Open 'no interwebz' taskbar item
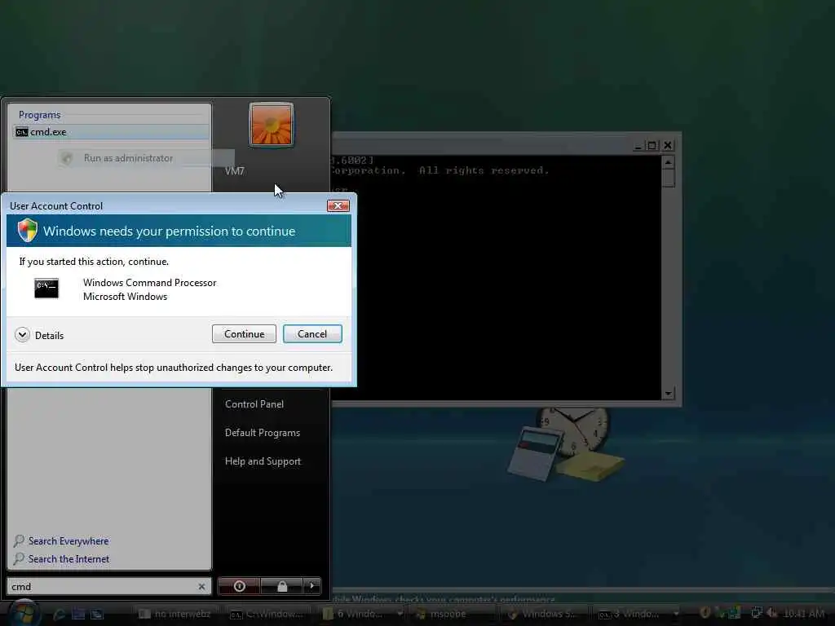Viewport: 835px width, 626px height. [x=175, y=614]
